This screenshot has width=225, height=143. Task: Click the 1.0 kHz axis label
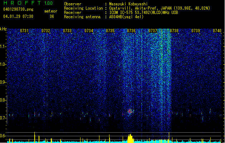(x=3, y=64)
